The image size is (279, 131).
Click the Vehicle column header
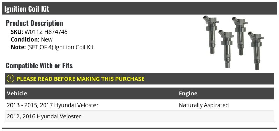point(17,93)
